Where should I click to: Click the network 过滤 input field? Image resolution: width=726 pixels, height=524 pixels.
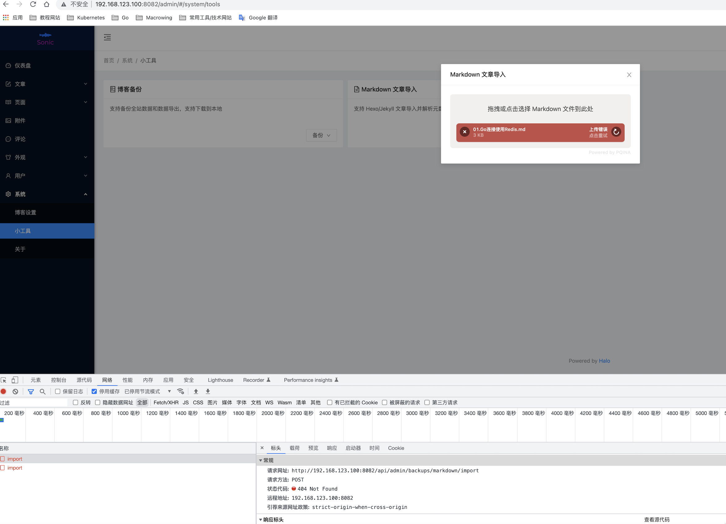pos(34,402)
